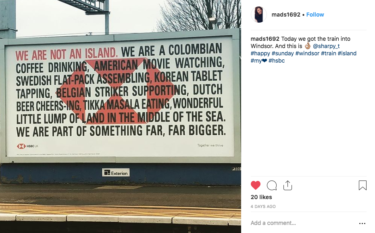
Task: Save the post with the bookmark icon
Action: click(362, 185)
